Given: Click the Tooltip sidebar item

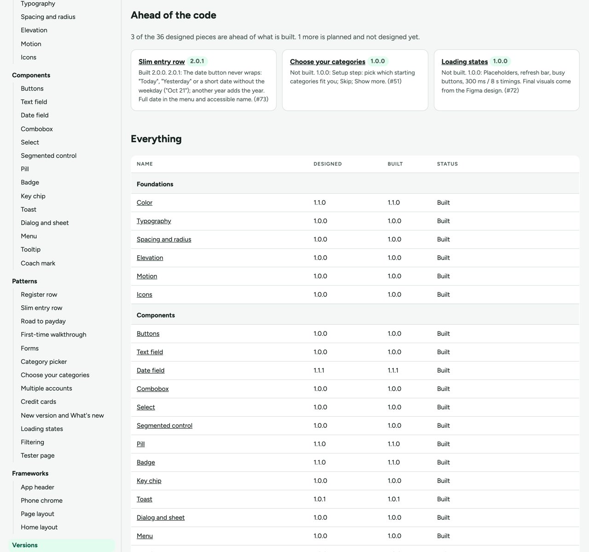Looking at the screenshot, I should pyautogui.click(x=30, y=249).
